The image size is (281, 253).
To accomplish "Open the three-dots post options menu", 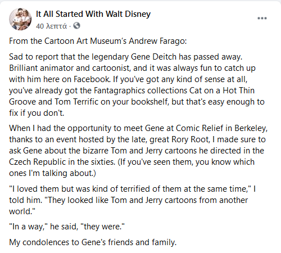I will [x=262, y=19].
